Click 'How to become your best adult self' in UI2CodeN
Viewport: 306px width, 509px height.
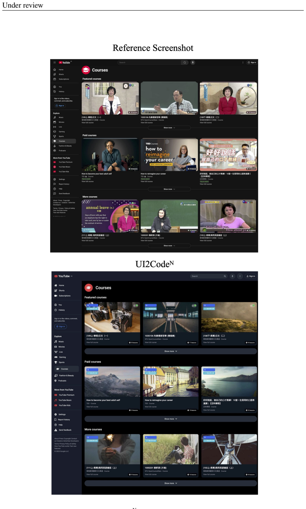[103, 400]
